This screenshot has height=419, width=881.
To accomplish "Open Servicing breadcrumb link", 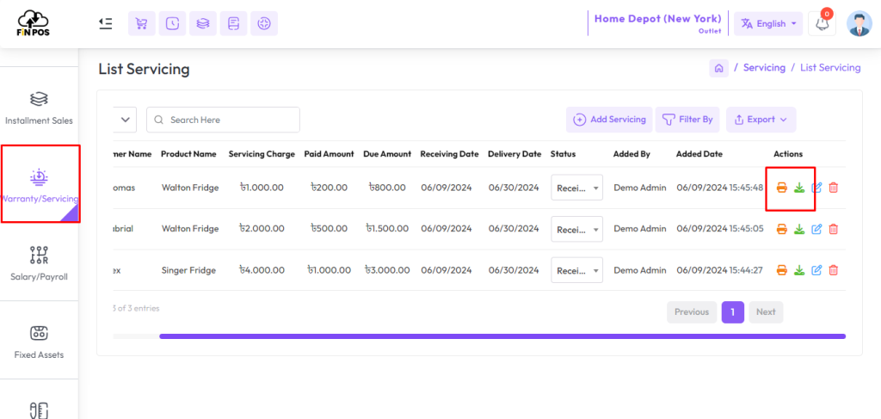I will tap(764, 68).
